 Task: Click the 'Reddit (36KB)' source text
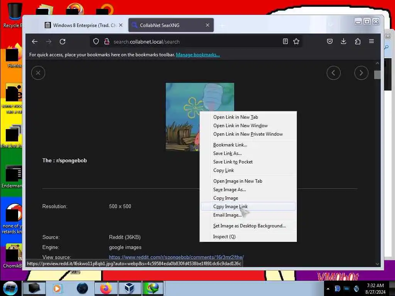click(125, 237)
